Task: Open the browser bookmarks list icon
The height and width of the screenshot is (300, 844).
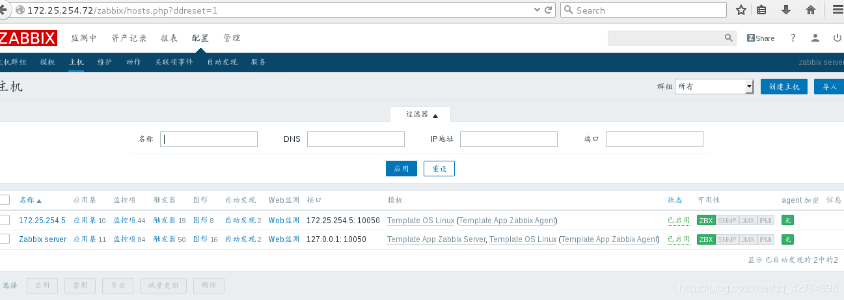Action: [x=761, y=10]
